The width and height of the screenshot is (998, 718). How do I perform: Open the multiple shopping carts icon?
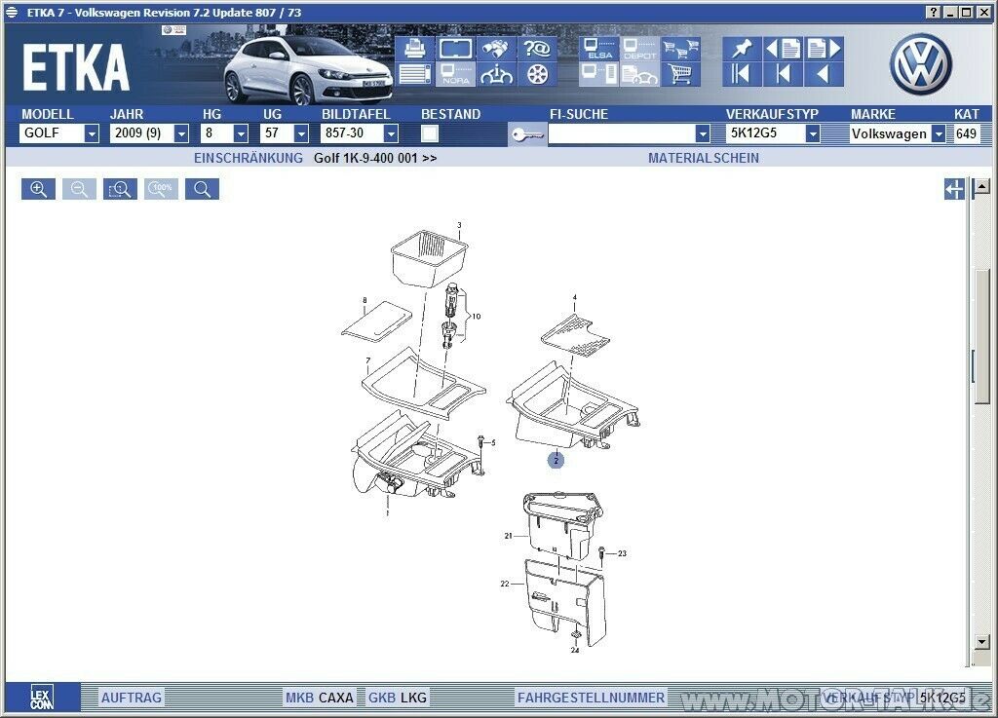[x=680, y=49]
